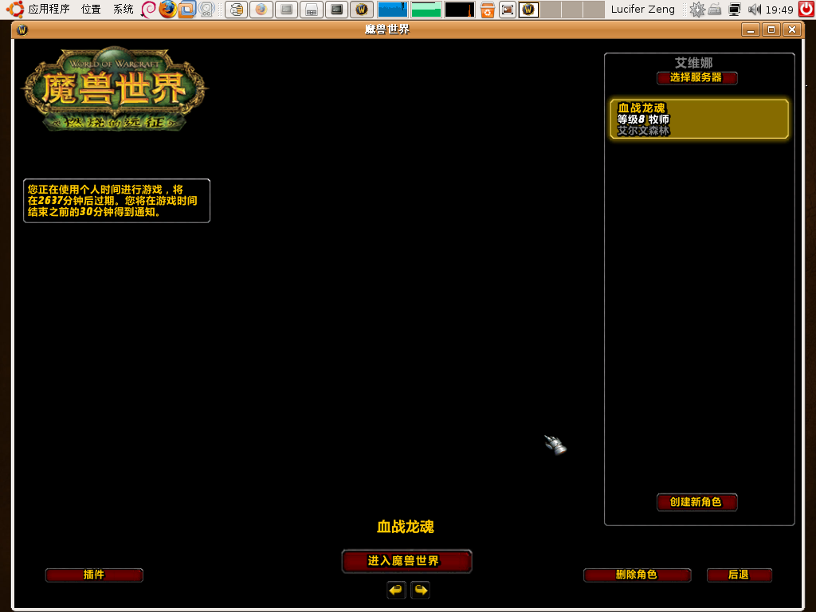Switch to the second empty workspace
The height and width of the screenshot is (612, 816).
pyautogui.click(x=572, y=10)
